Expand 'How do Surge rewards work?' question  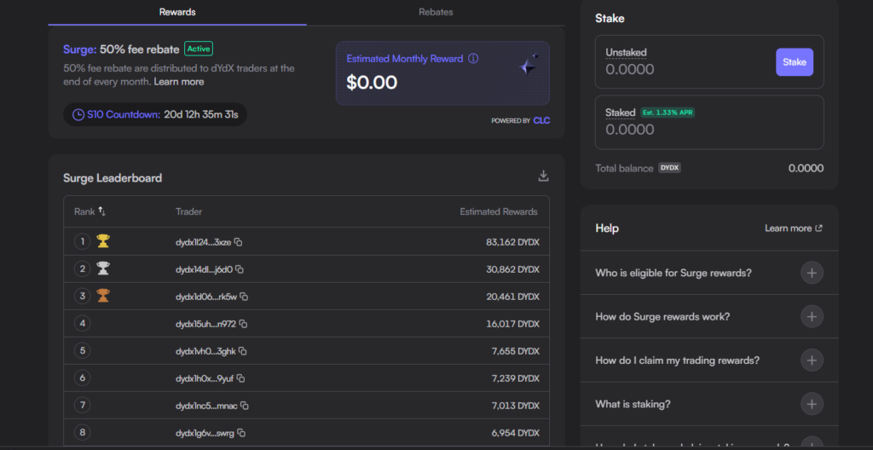[812, 316]
